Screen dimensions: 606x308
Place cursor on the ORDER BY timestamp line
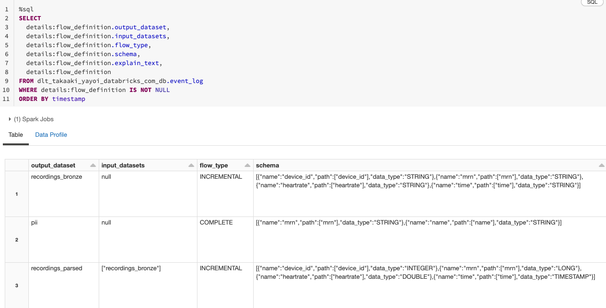click(x=52, y=99)
